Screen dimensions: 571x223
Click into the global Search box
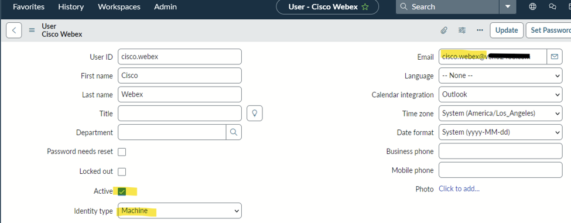(448, 6)
